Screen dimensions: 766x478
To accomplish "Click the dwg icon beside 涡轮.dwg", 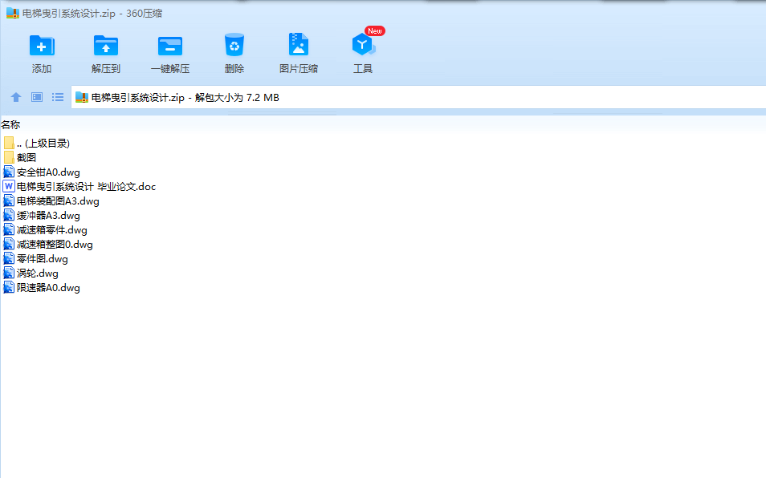I will tap(8, 273).
